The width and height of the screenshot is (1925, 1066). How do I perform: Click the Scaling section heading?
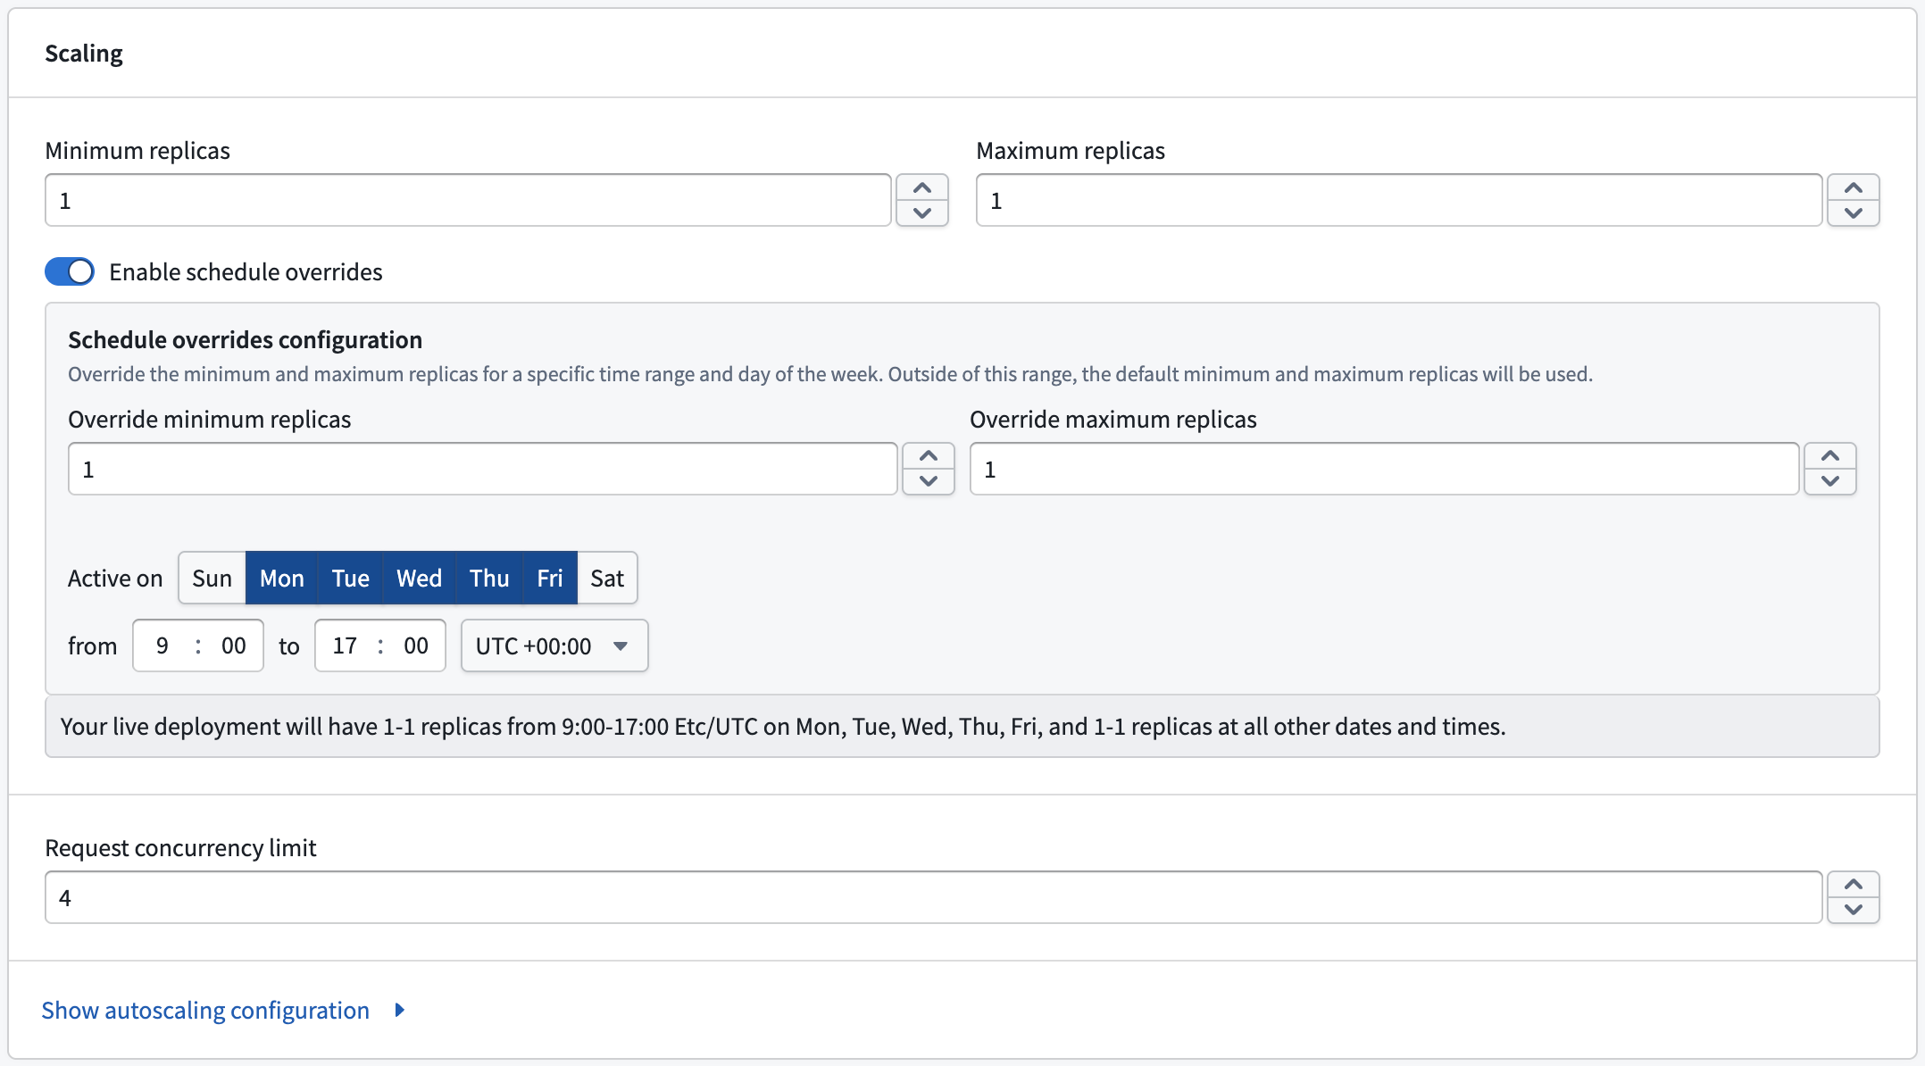[84, 54]
